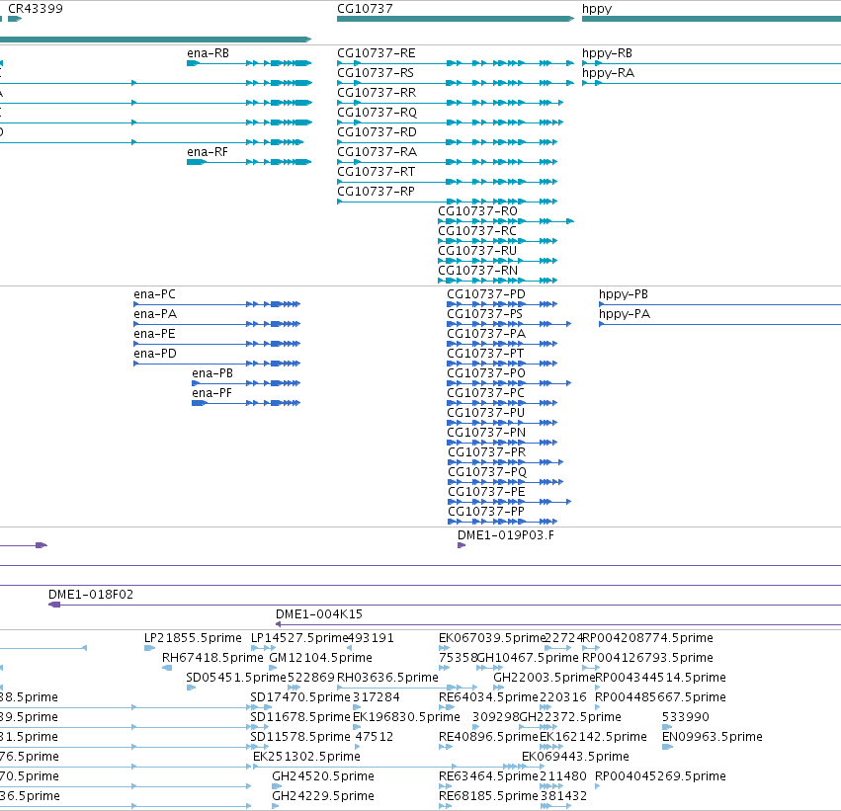Image resolution: width=841 pixels, height=811 pixels.
Task: Open the CG10737-PP protein entry
Action: pos(486,512)
